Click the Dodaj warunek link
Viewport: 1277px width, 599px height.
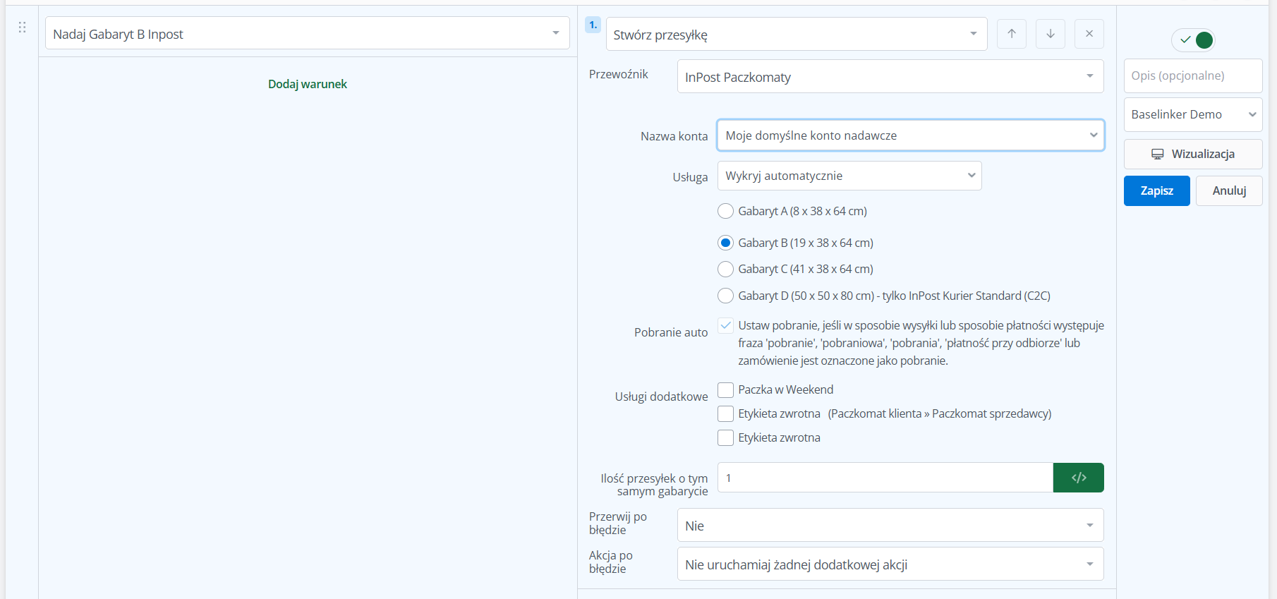click(x=308, y=84)
